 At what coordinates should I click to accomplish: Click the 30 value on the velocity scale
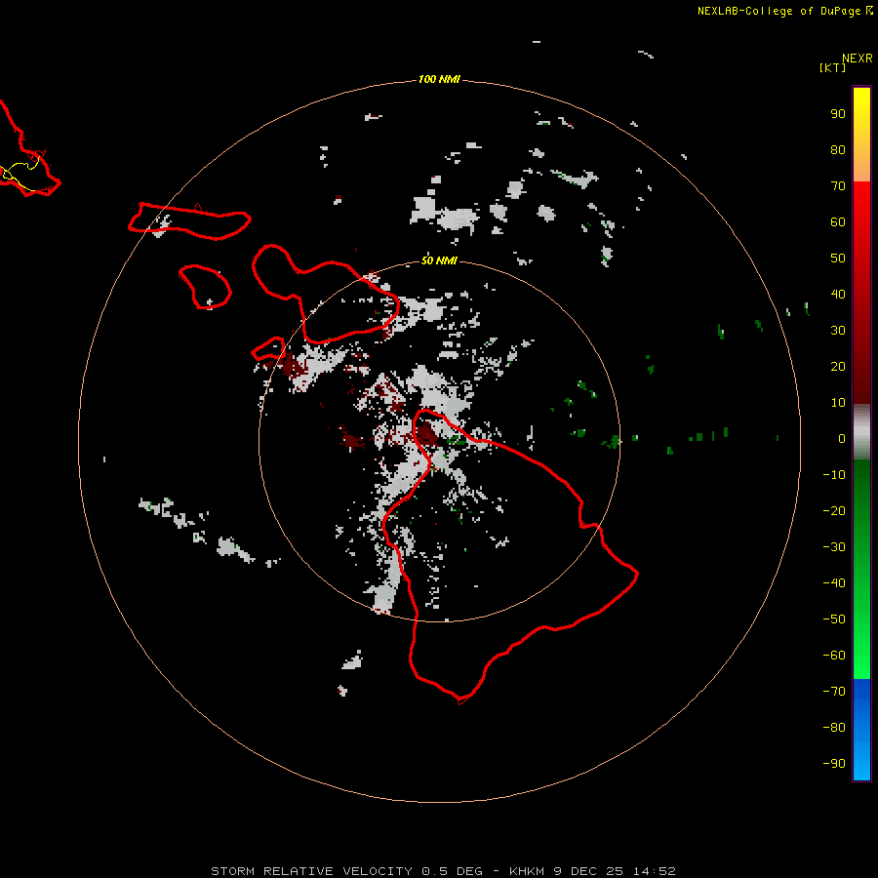pyautogui.click(x=838, y=331)
